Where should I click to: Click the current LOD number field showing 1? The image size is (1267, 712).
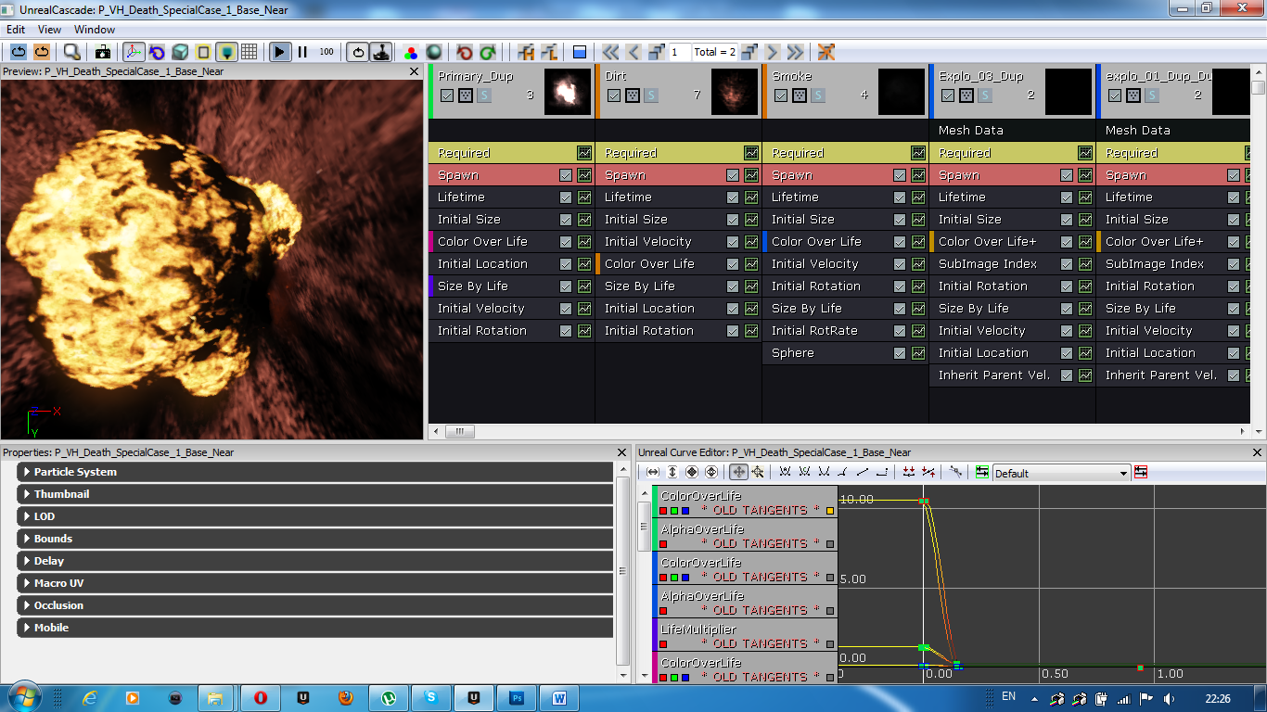[679, 52]
